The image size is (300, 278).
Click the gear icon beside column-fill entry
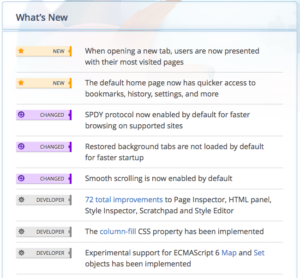click(21, 231)
